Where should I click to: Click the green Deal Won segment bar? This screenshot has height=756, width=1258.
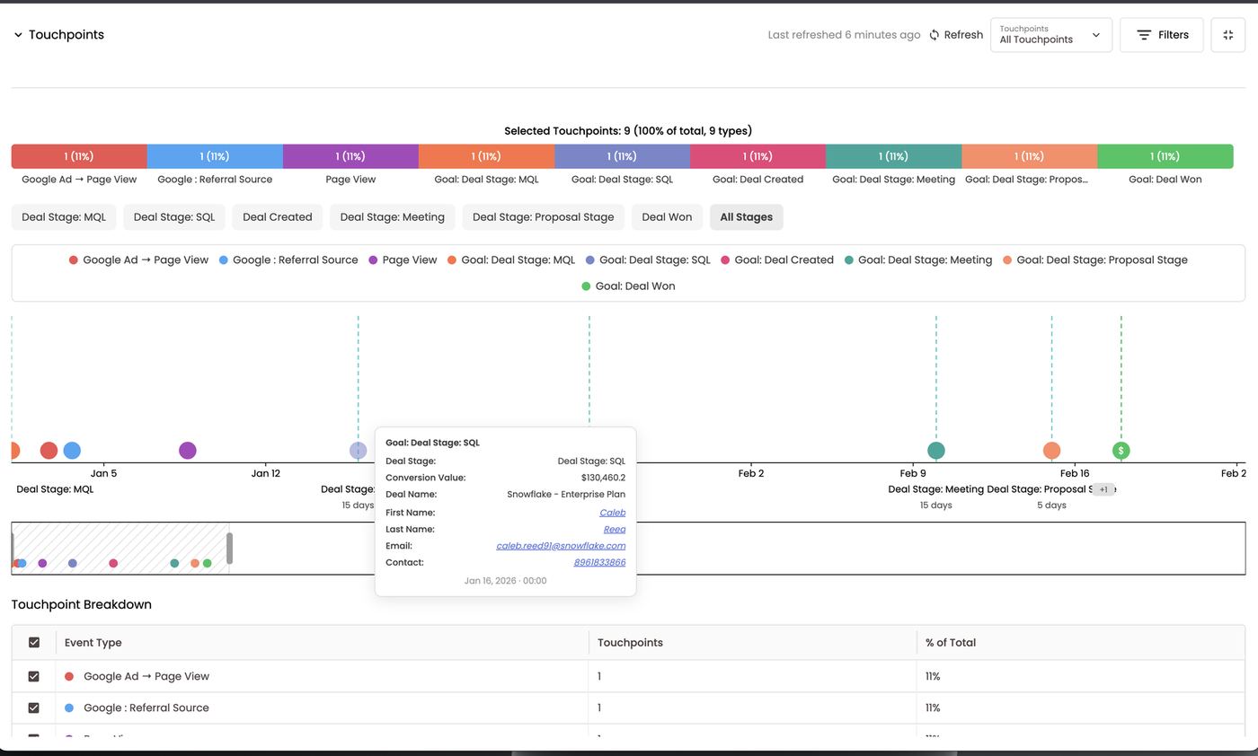coord(1165,156)
